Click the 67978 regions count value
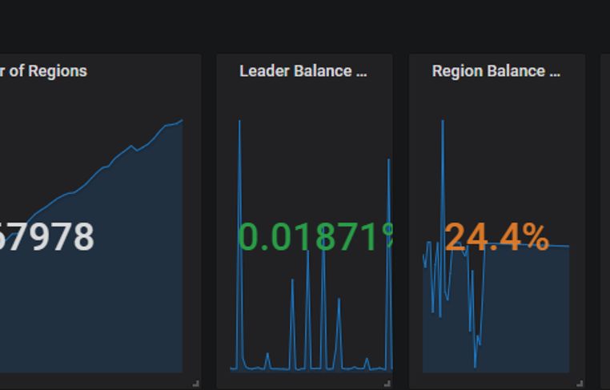Viewport: 610px width, 390px height. coord(46,238)
